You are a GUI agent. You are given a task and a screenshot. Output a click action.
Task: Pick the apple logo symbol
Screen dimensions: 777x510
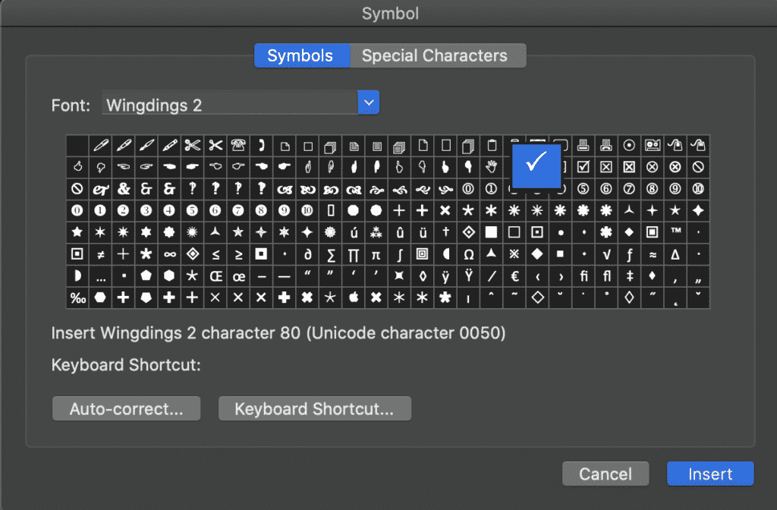pos(354,297)
